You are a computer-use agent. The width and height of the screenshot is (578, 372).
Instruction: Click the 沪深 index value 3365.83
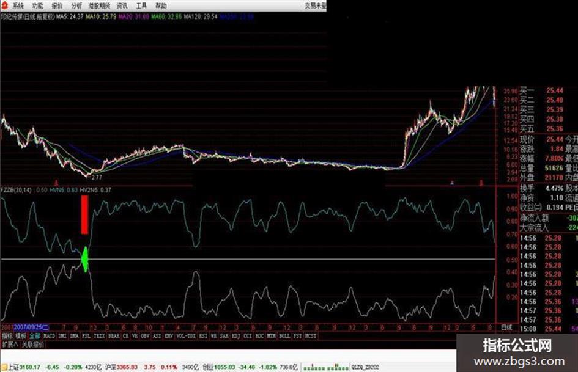point(127,367)
